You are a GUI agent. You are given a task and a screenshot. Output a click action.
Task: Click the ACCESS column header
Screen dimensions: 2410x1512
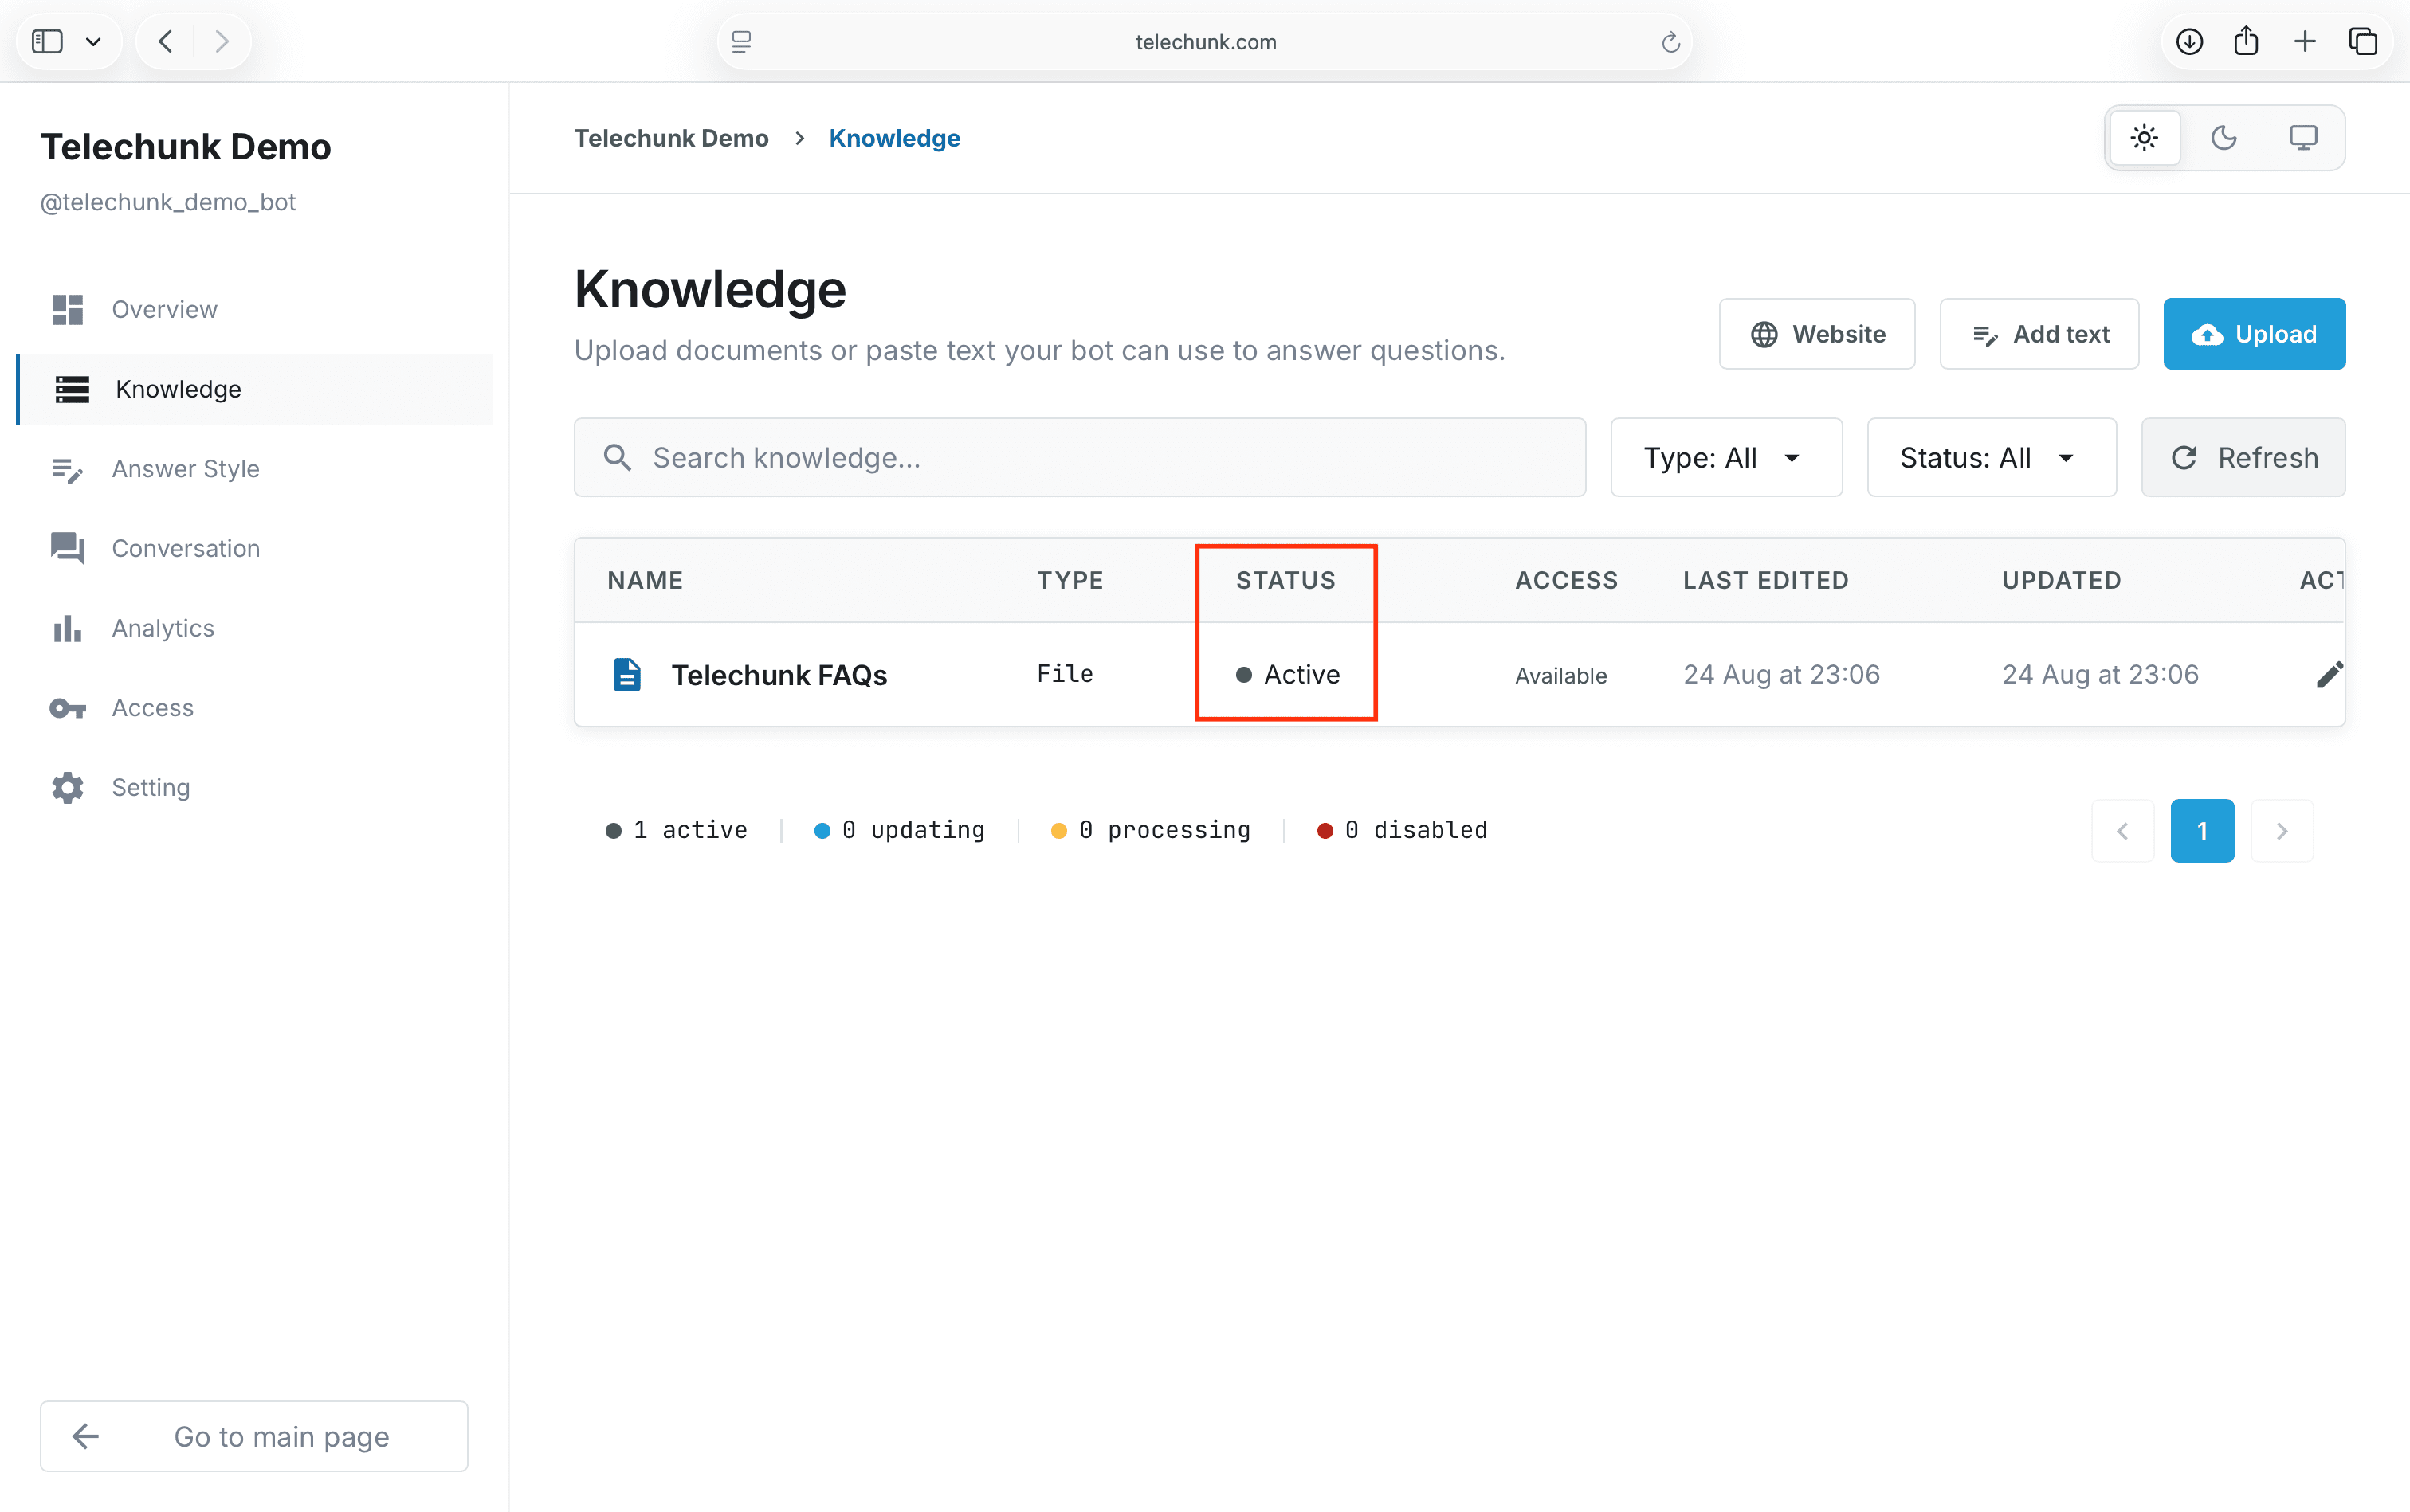click(x=1566, y=580)
